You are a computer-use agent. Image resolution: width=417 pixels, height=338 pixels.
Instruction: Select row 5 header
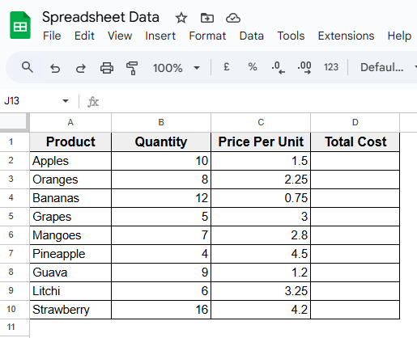(x=15, y=217)
